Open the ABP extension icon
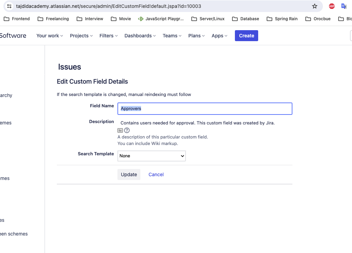 pos(331,6)
